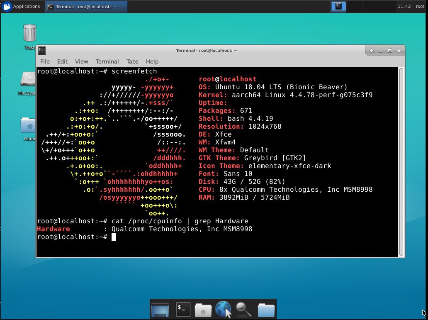This screenshot has width=428, height=320.
Task: Click the Terminal window title bar text
Action: coord(207,51)
